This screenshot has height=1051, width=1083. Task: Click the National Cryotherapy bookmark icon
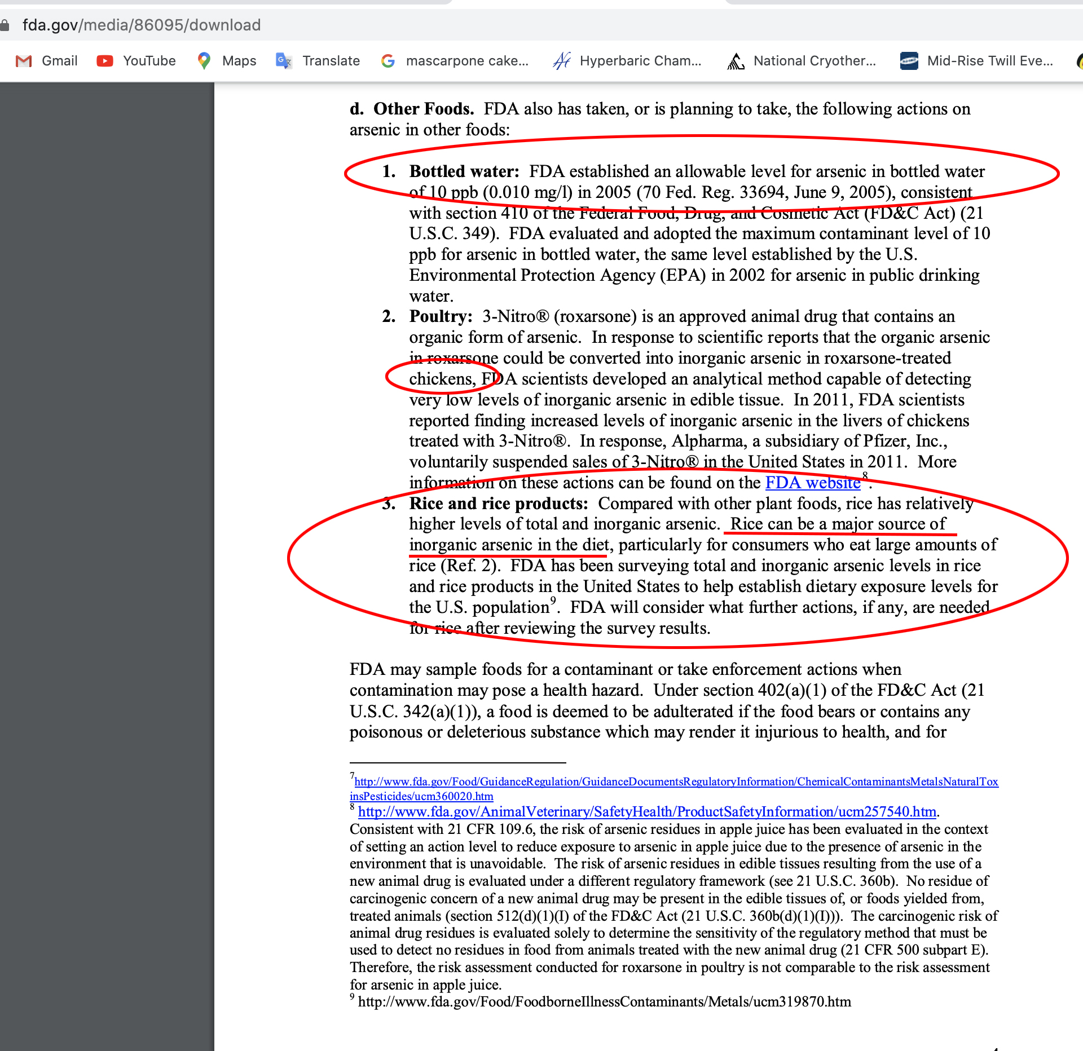[x=736, y=61]
